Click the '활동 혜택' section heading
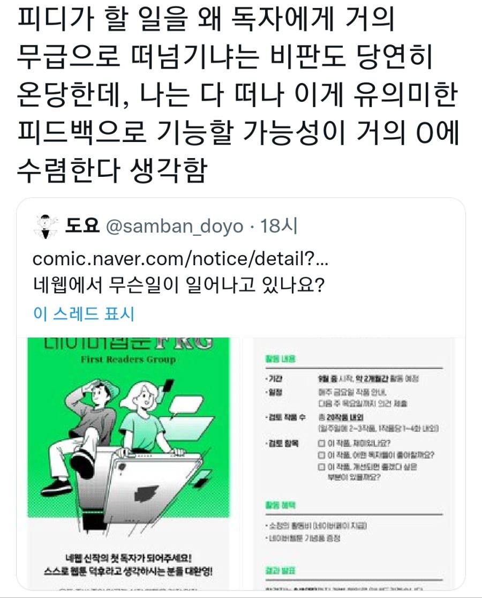 (x=281, y=505)
